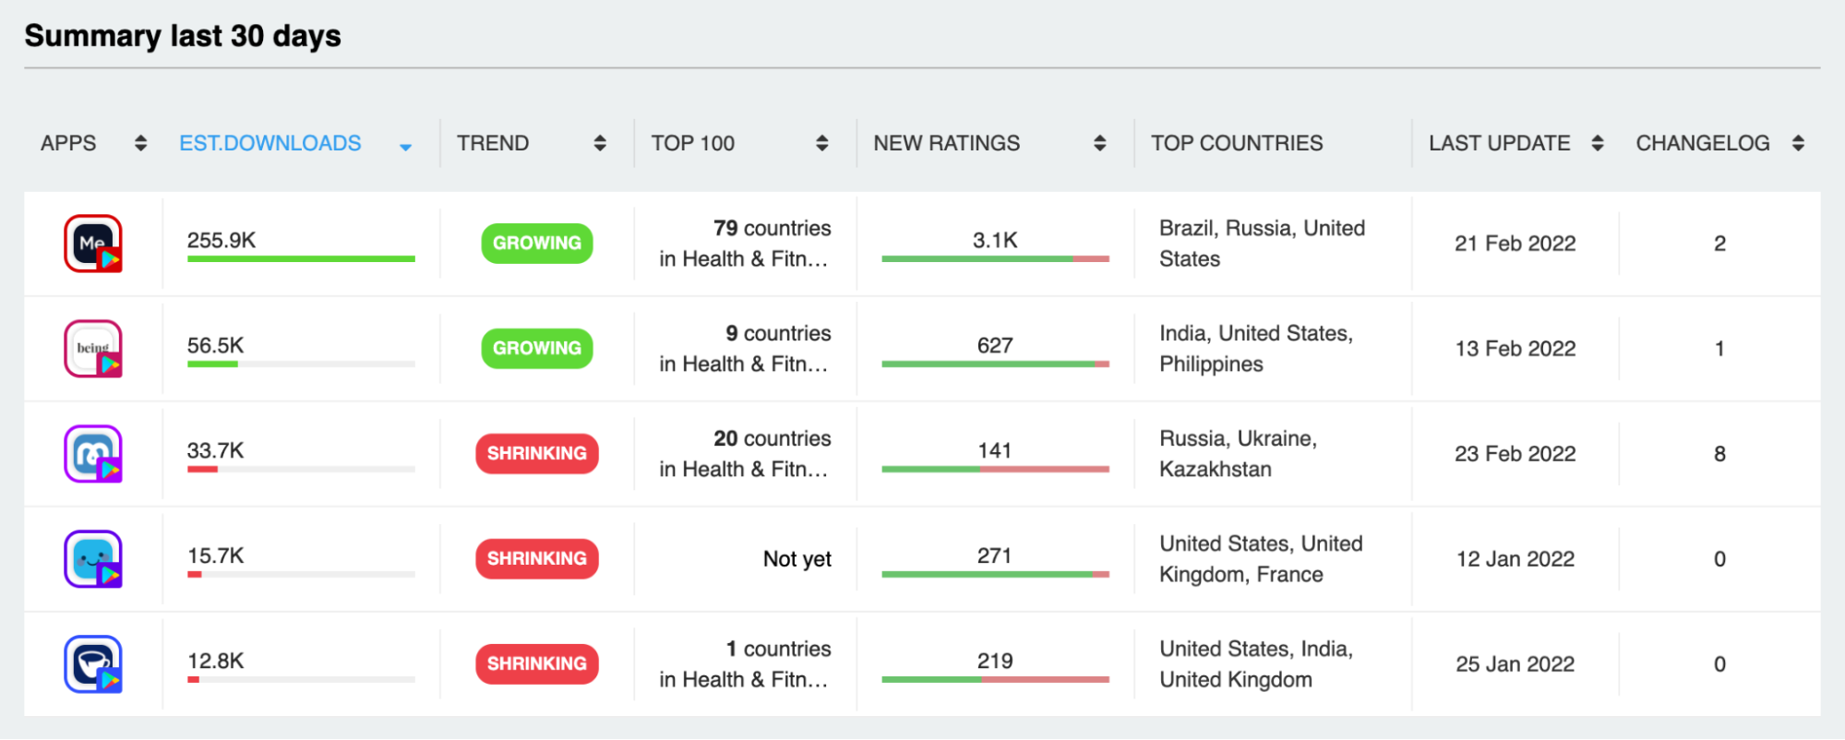Click SHRINKING badge in 15.7K row
This screenshot has height=740, width=1845.
point(537,559)
